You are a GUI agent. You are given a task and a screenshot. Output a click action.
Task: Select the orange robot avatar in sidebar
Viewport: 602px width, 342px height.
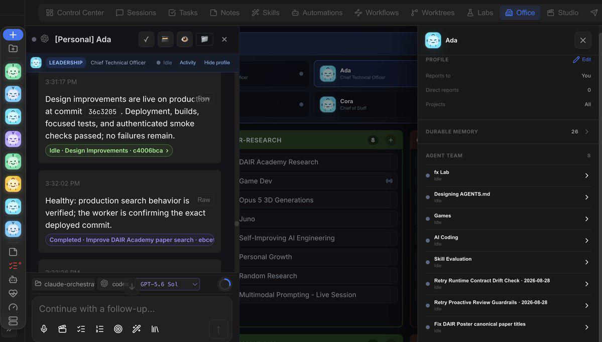coord(13,184)
